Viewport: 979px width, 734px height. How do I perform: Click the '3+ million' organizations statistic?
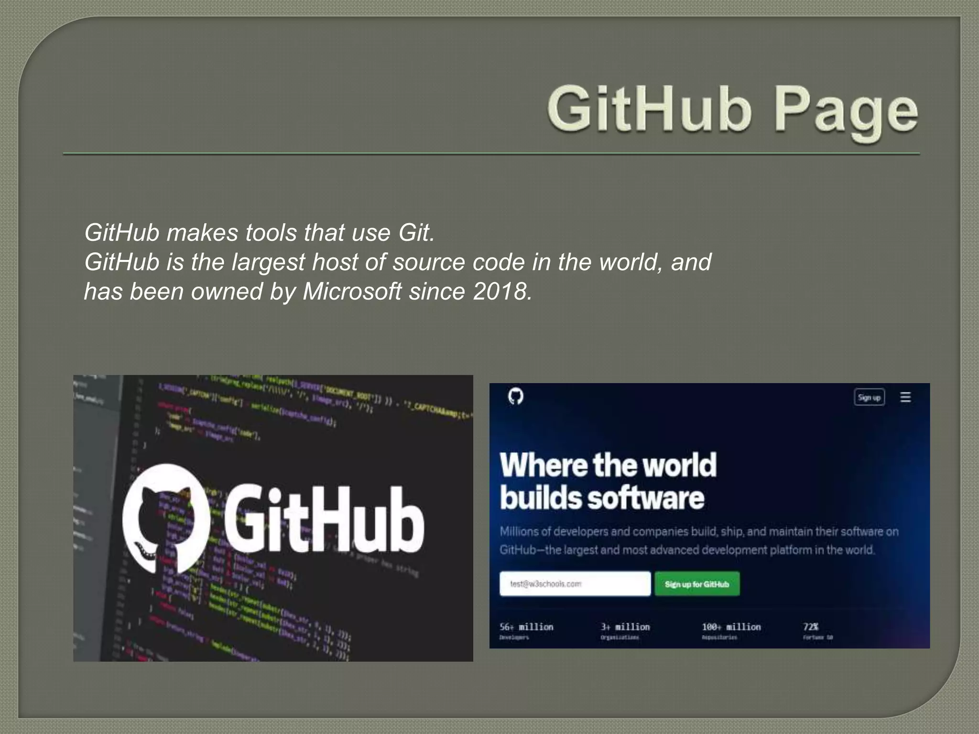tap(625, 631)
